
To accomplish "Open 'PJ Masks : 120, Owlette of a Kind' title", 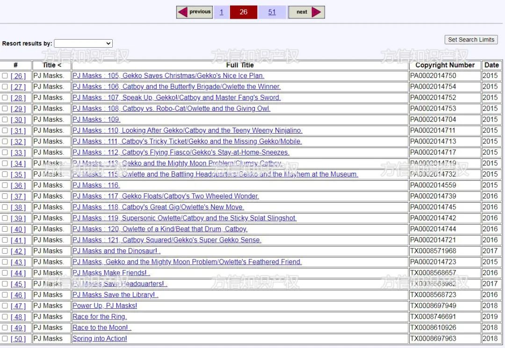I will pos(160,229).
